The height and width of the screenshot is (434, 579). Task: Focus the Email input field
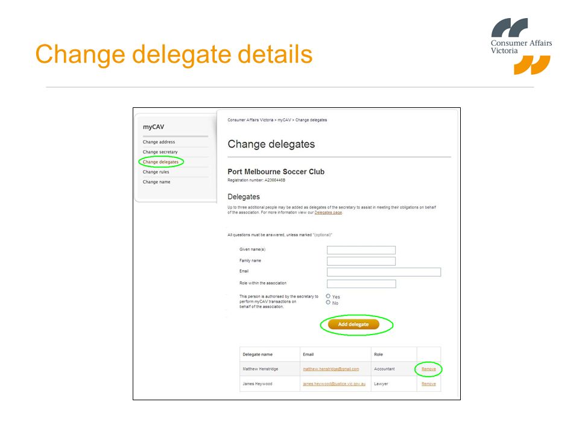click(384, 272)
